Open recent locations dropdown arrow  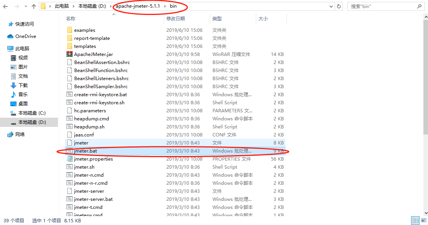[26, 6]
